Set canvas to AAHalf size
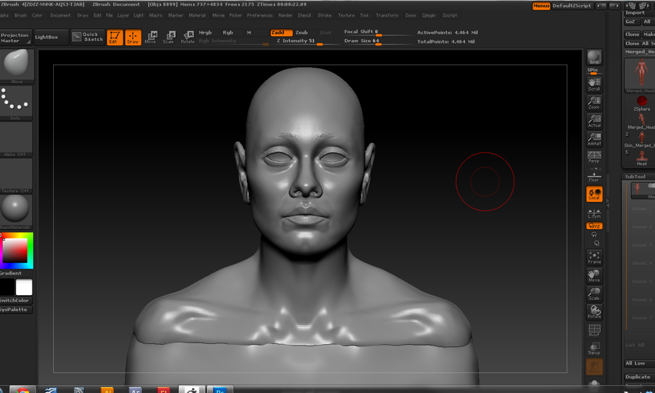This screenshot has width=655, height=393. pos(594,139)
